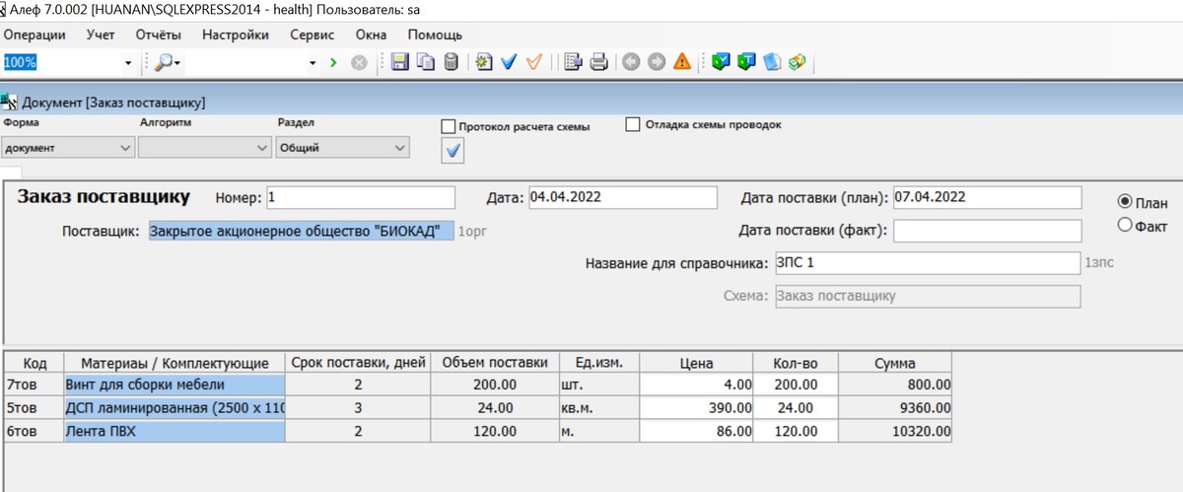Viewport: 1183px width, 492px height.
Task: Click the Название для справочника field
Action: [x=927, y=263]
